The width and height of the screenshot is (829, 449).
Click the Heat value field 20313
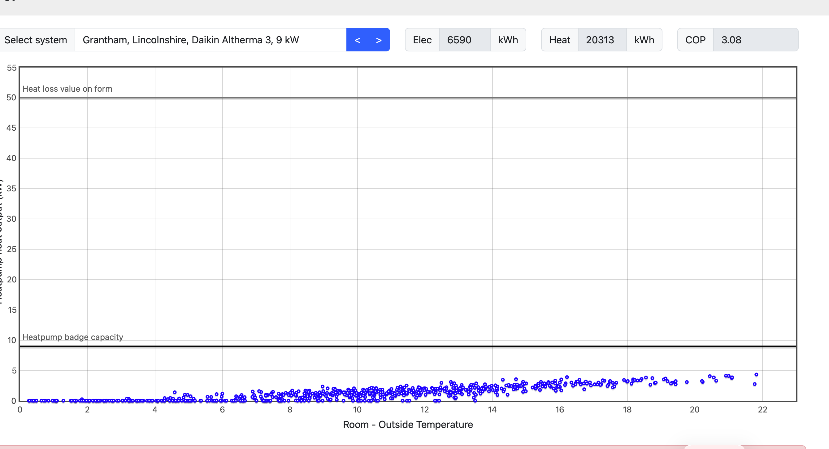coord(602,40)
